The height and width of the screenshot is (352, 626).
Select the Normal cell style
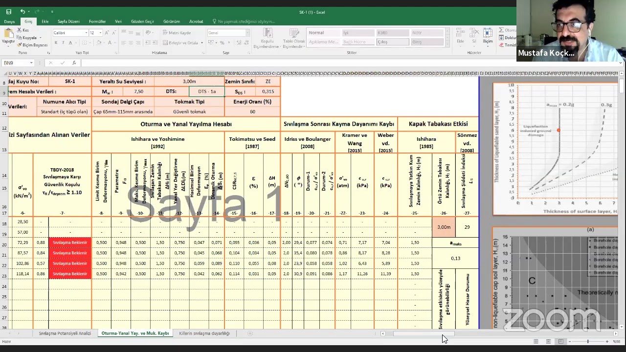pyautogui.click(x=323, y=33)
